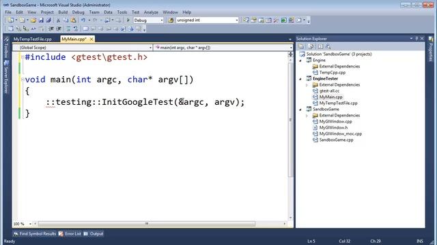This screenshot has height=245, width=437.
Task: Toggle a bookmark on the current line icon
Action: pyautogui.click(x=85, y=29)
